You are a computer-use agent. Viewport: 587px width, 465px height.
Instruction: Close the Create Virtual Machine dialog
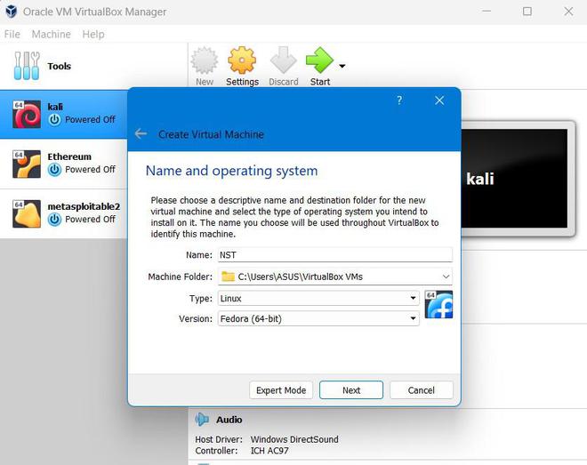(x=439, y=100)
